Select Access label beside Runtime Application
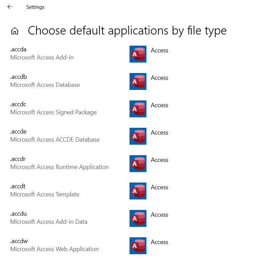Image resolution: width=258 pixels, height=263 pixels. pyautogui.click(x=159, y=160)
